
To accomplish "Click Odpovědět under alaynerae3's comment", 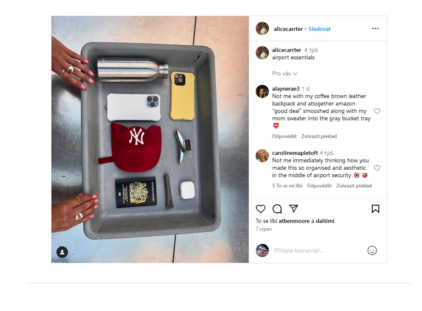I will point(284,136).
